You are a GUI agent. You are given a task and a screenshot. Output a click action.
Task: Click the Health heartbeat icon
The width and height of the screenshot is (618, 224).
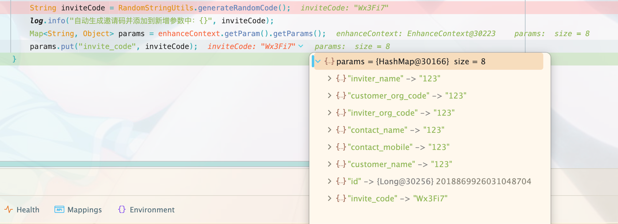(x=9, y=210)
